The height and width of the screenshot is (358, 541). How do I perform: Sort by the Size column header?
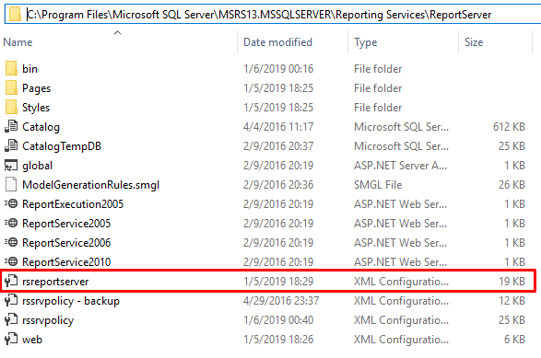click(x=474, y=42)
